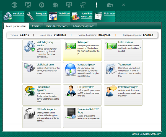
Task: Open the Web filtering shortcut label
Action: [64, 14]
